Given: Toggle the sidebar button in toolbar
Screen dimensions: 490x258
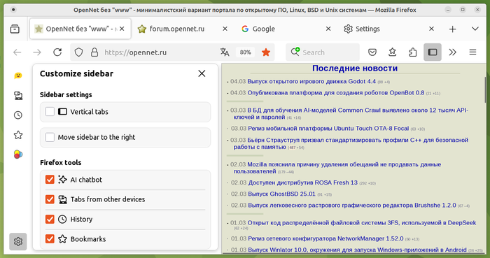Looking at the screenshot, I should click(433, 52).
